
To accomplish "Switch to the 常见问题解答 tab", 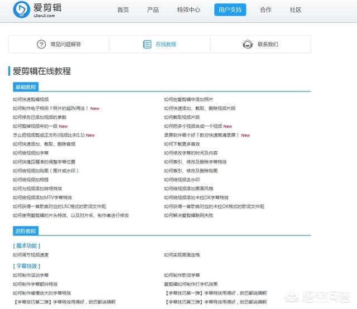I will click(x=59, y=44).
